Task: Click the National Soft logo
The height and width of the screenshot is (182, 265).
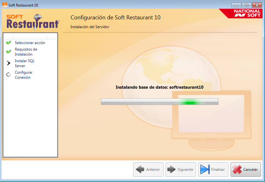Action: (241, 13)
